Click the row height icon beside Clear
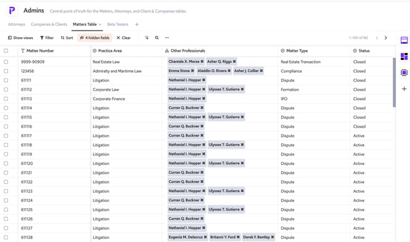 click(x=147, y=38)
